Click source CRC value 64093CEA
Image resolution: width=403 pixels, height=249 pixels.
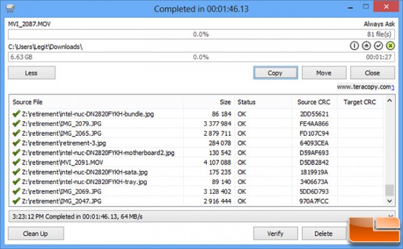coord(314,143)
